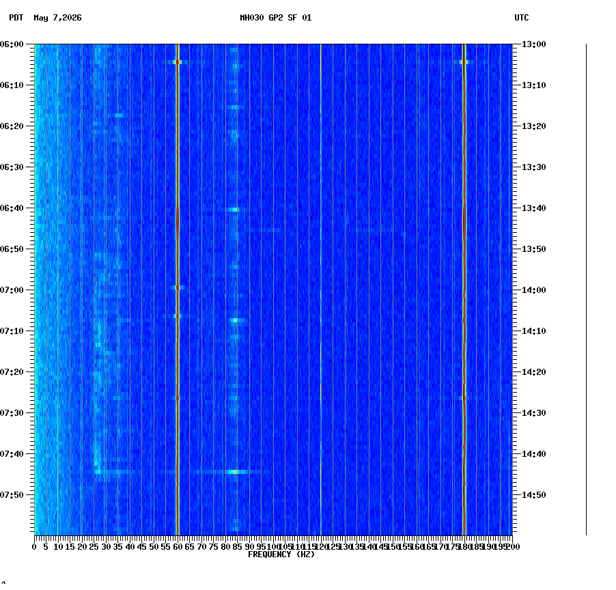Click the 07:40 PDT time label

pyautogui.click(x=12, y=454)
